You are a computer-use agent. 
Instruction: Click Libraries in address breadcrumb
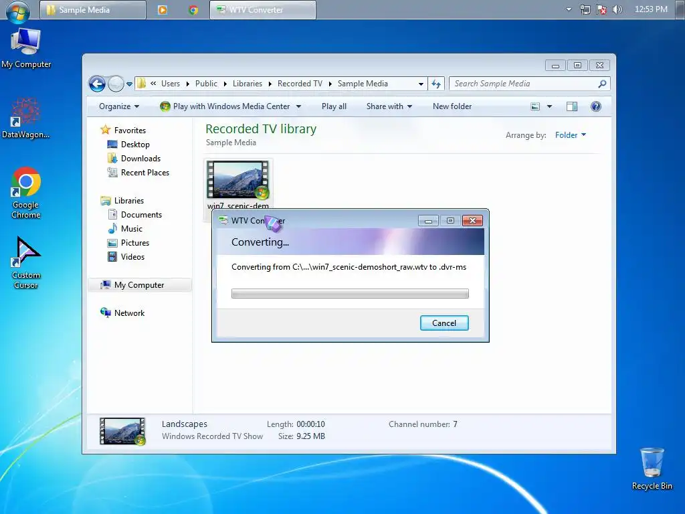click(x=248, y=84)
